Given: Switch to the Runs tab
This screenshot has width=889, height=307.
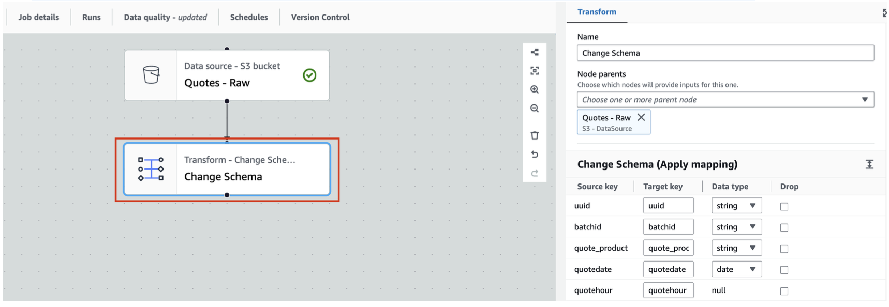Looking at the screenshot, I should (91, 17).
